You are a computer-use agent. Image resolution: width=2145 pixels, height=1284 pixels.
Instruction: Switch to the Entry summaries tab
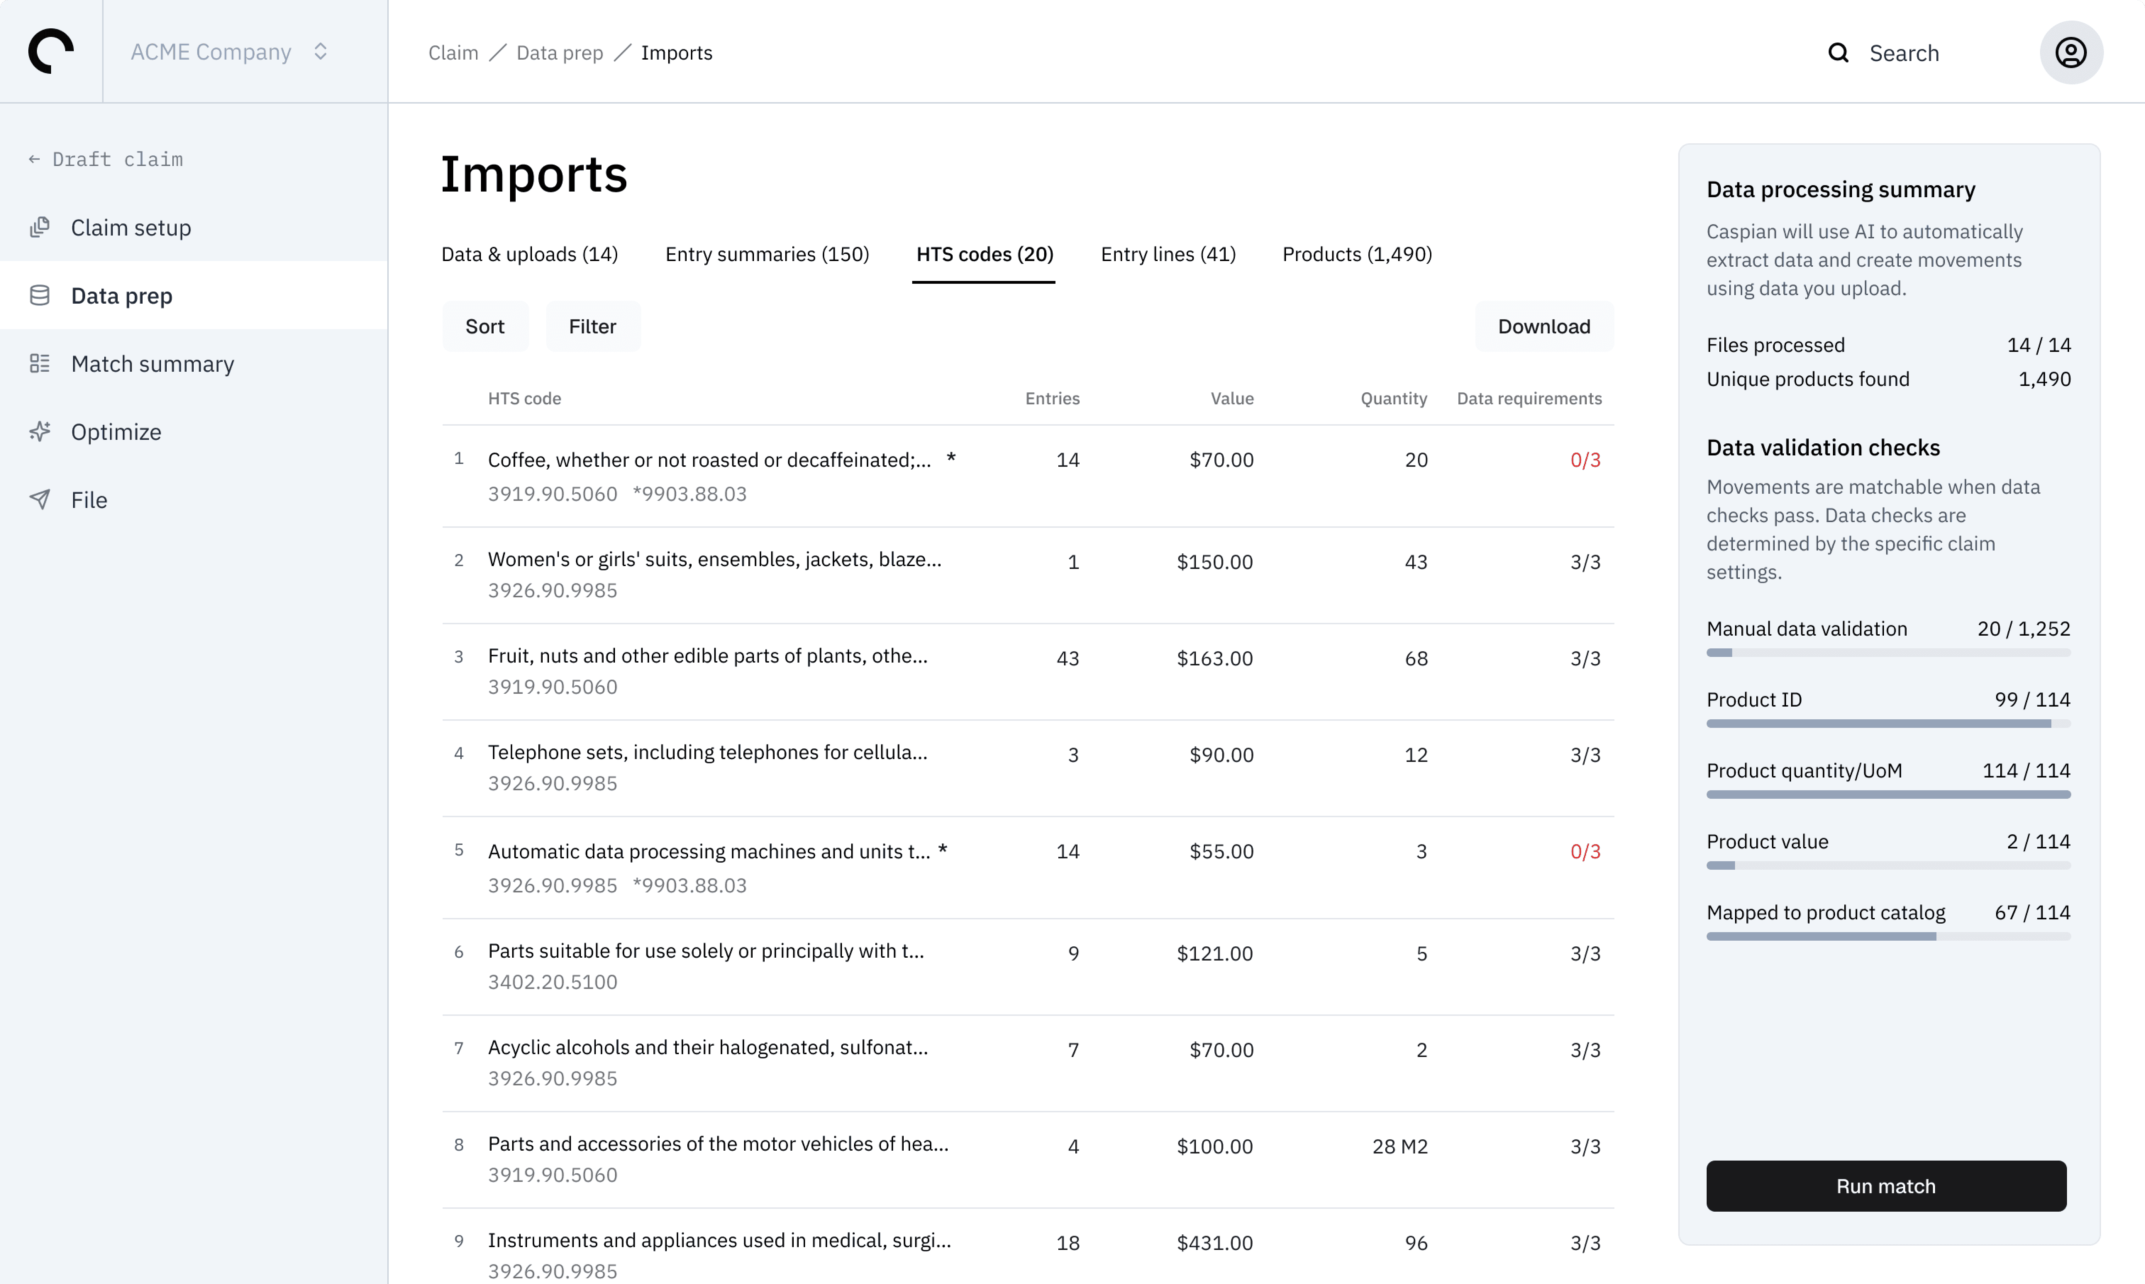[x=766, y=254]
